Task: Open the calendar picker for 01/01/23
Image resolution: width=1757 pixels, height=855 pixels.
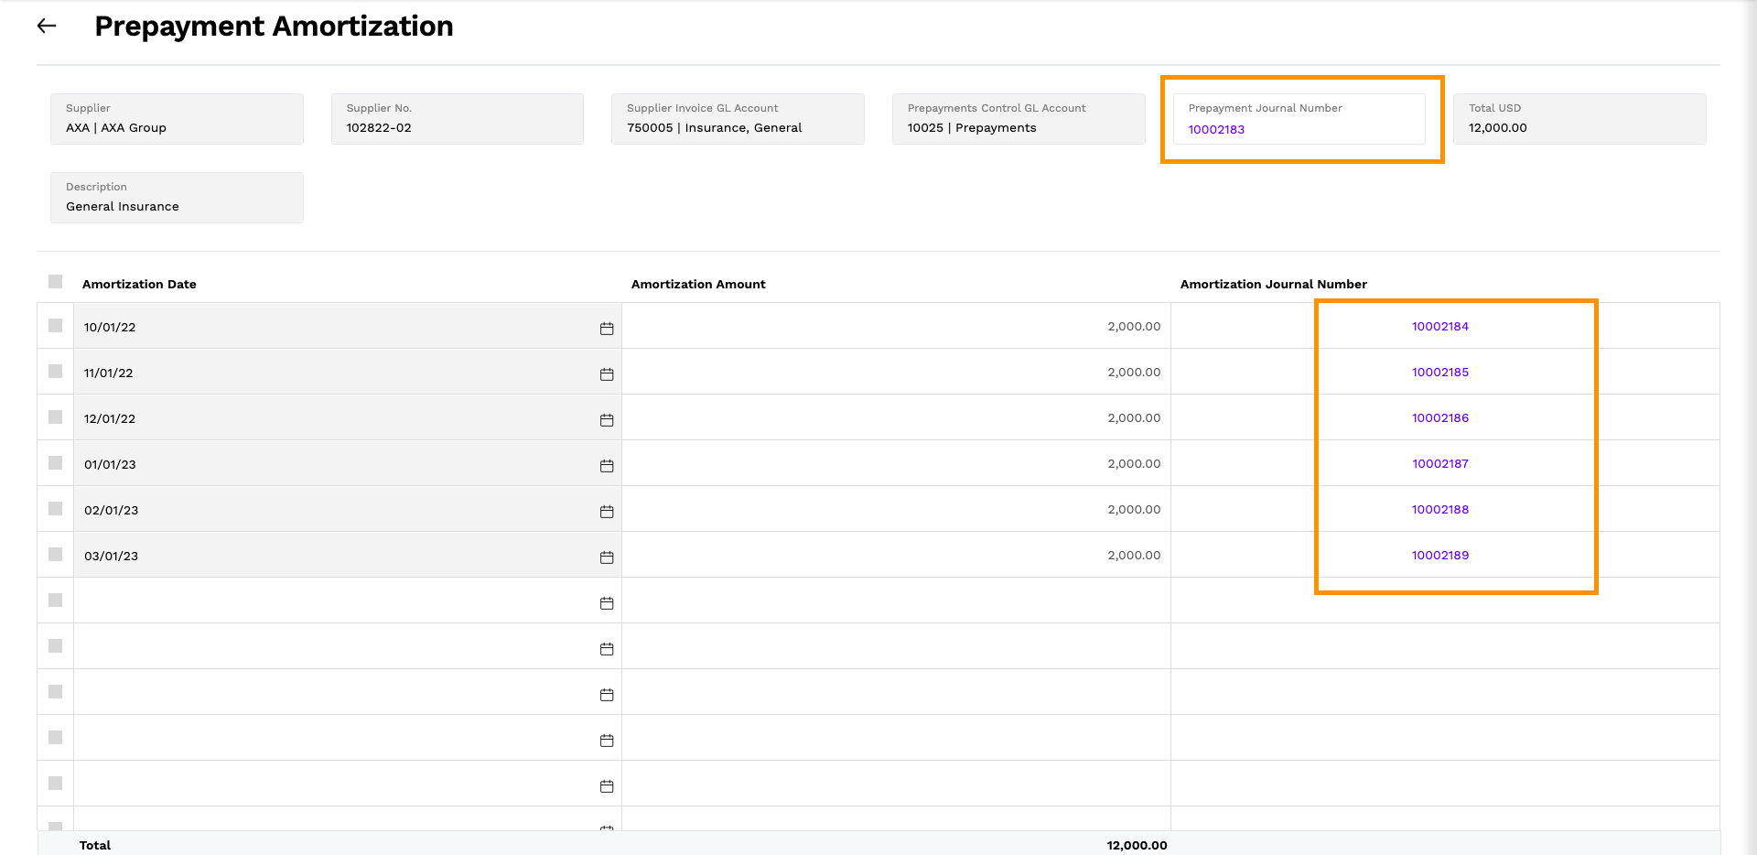Action: 606,465
